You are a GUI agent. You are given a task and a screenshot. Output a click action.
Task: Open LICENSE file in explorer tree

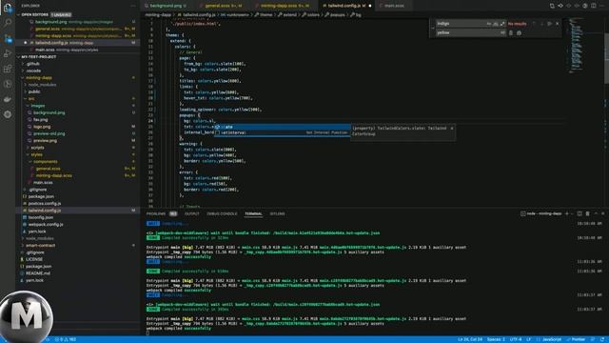coord(34,259)
